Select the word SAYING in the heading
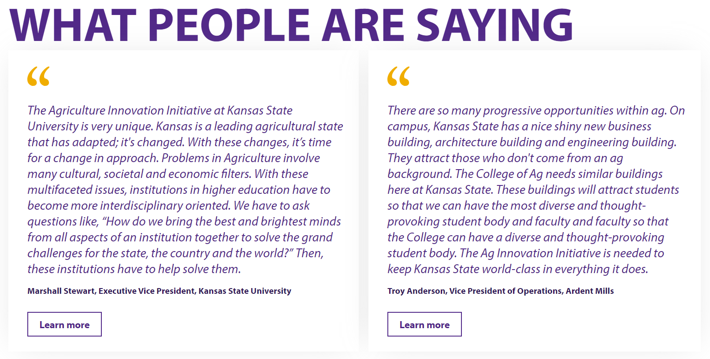 pyautogui.click(x=494, y=25)
